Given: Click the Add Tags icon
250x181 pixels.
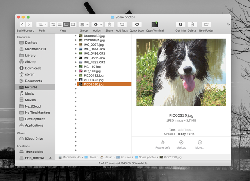Looking at the screenshot, I should [x=122, y=24].
